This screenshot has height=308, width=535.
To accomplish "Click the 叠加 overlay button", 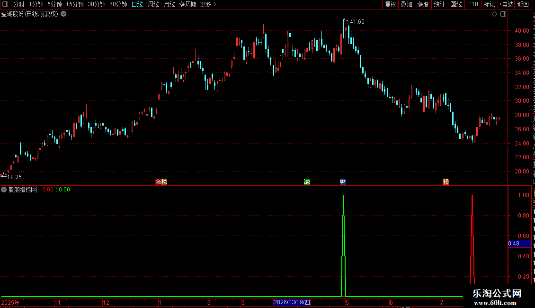I will pyautogui.click(x=407, y=4).
